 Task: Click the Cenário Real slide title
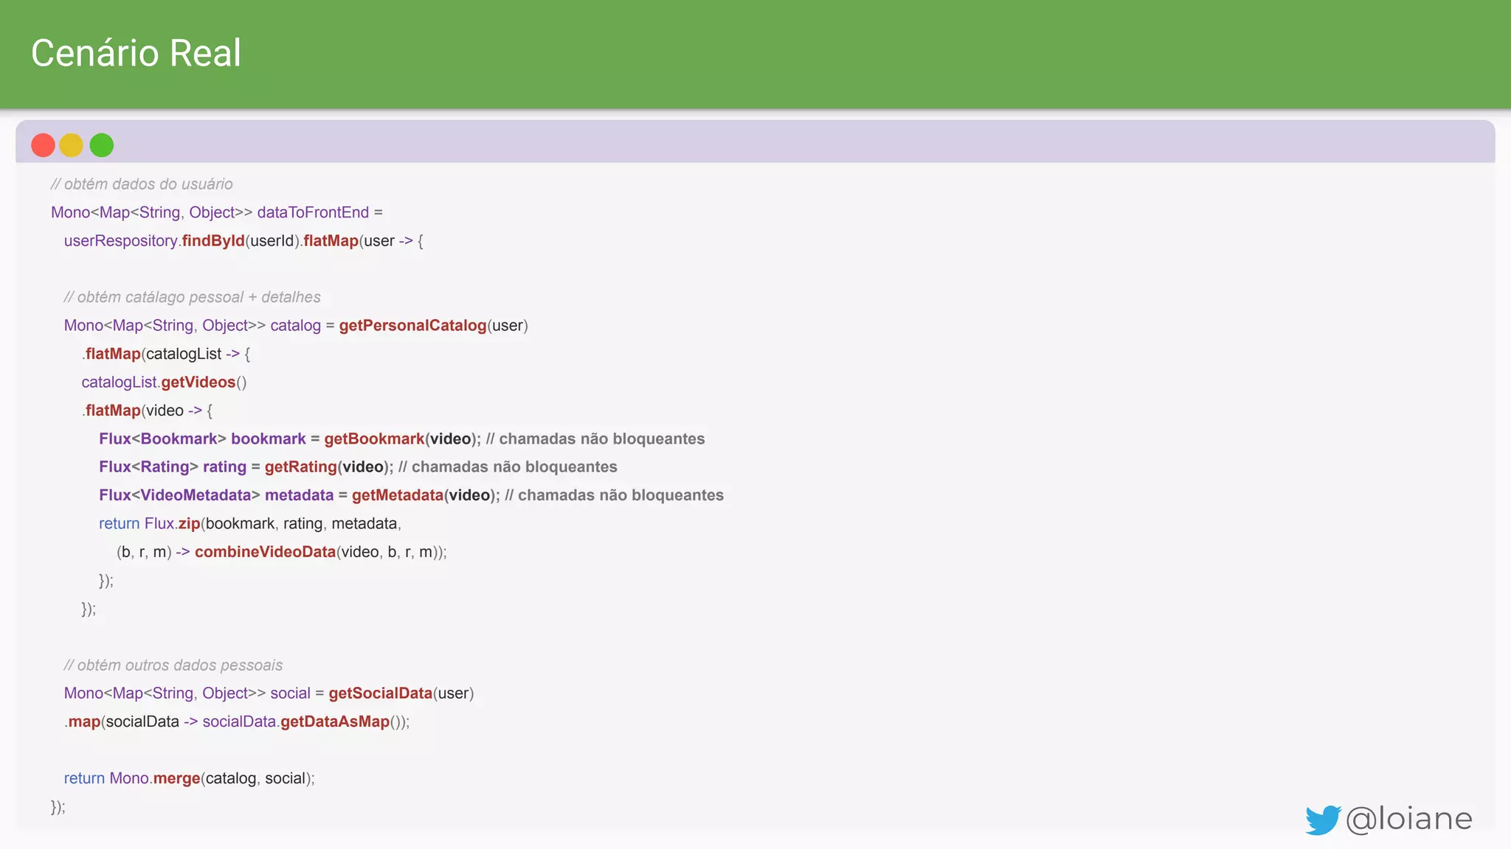pos(136,53)
